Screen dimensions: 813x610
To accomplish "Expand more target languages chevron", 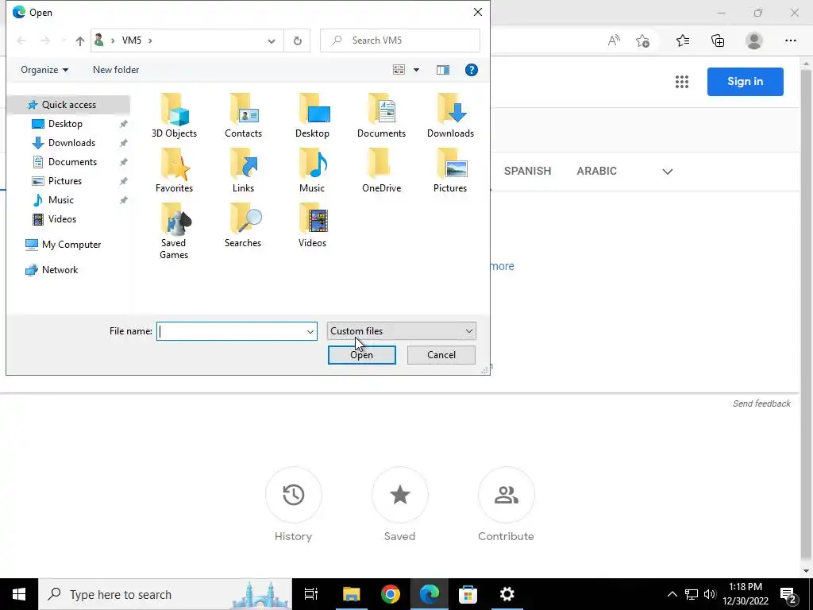I will point(667,172).
